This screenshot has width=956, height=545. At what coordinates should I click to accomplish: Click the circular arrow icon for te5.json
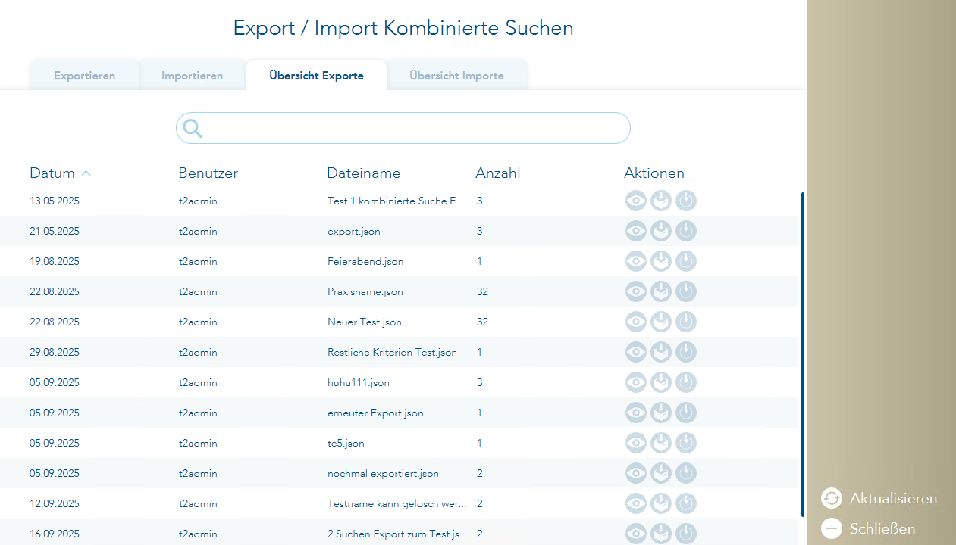pyautogui.click(x=686, y=443)
